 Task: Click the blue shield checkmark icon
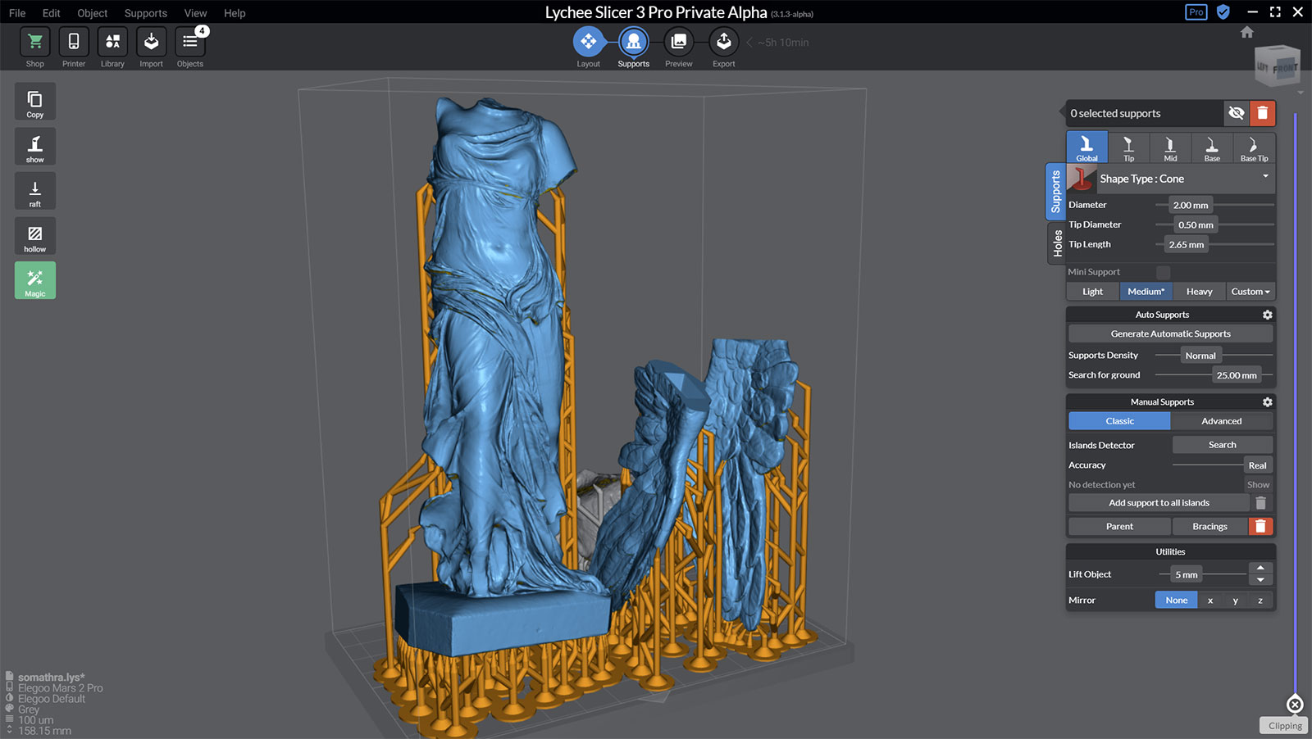(1223, 12)
